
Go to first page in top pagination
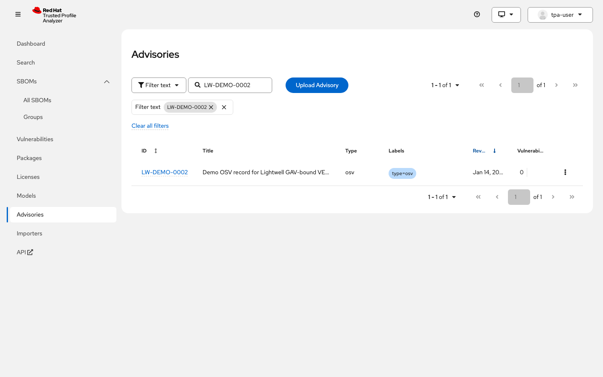pos(482,85)
